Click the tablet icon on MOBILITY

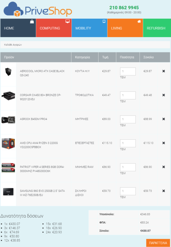(x=104, y=21)
